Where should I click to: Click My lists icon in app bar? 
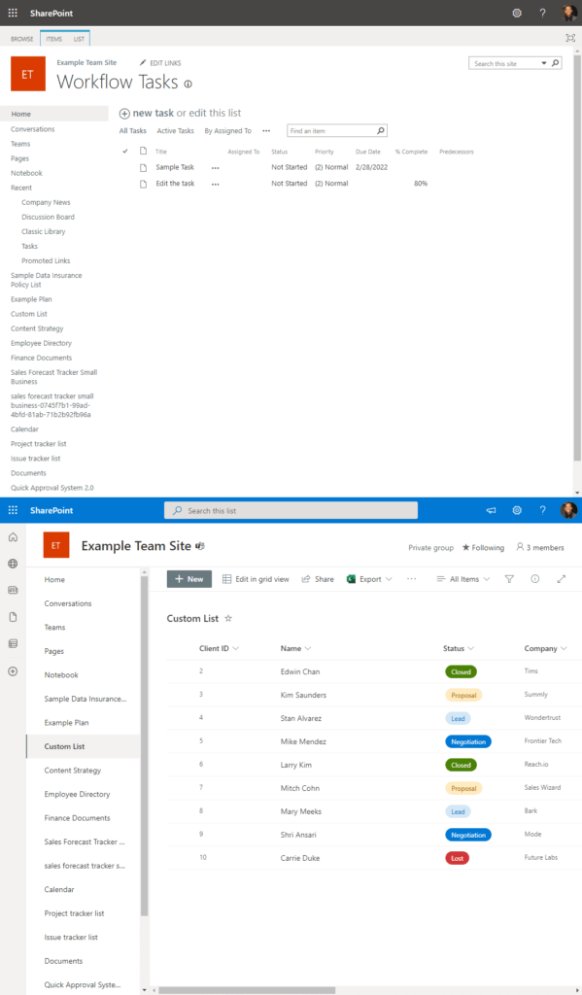(13, 643)
